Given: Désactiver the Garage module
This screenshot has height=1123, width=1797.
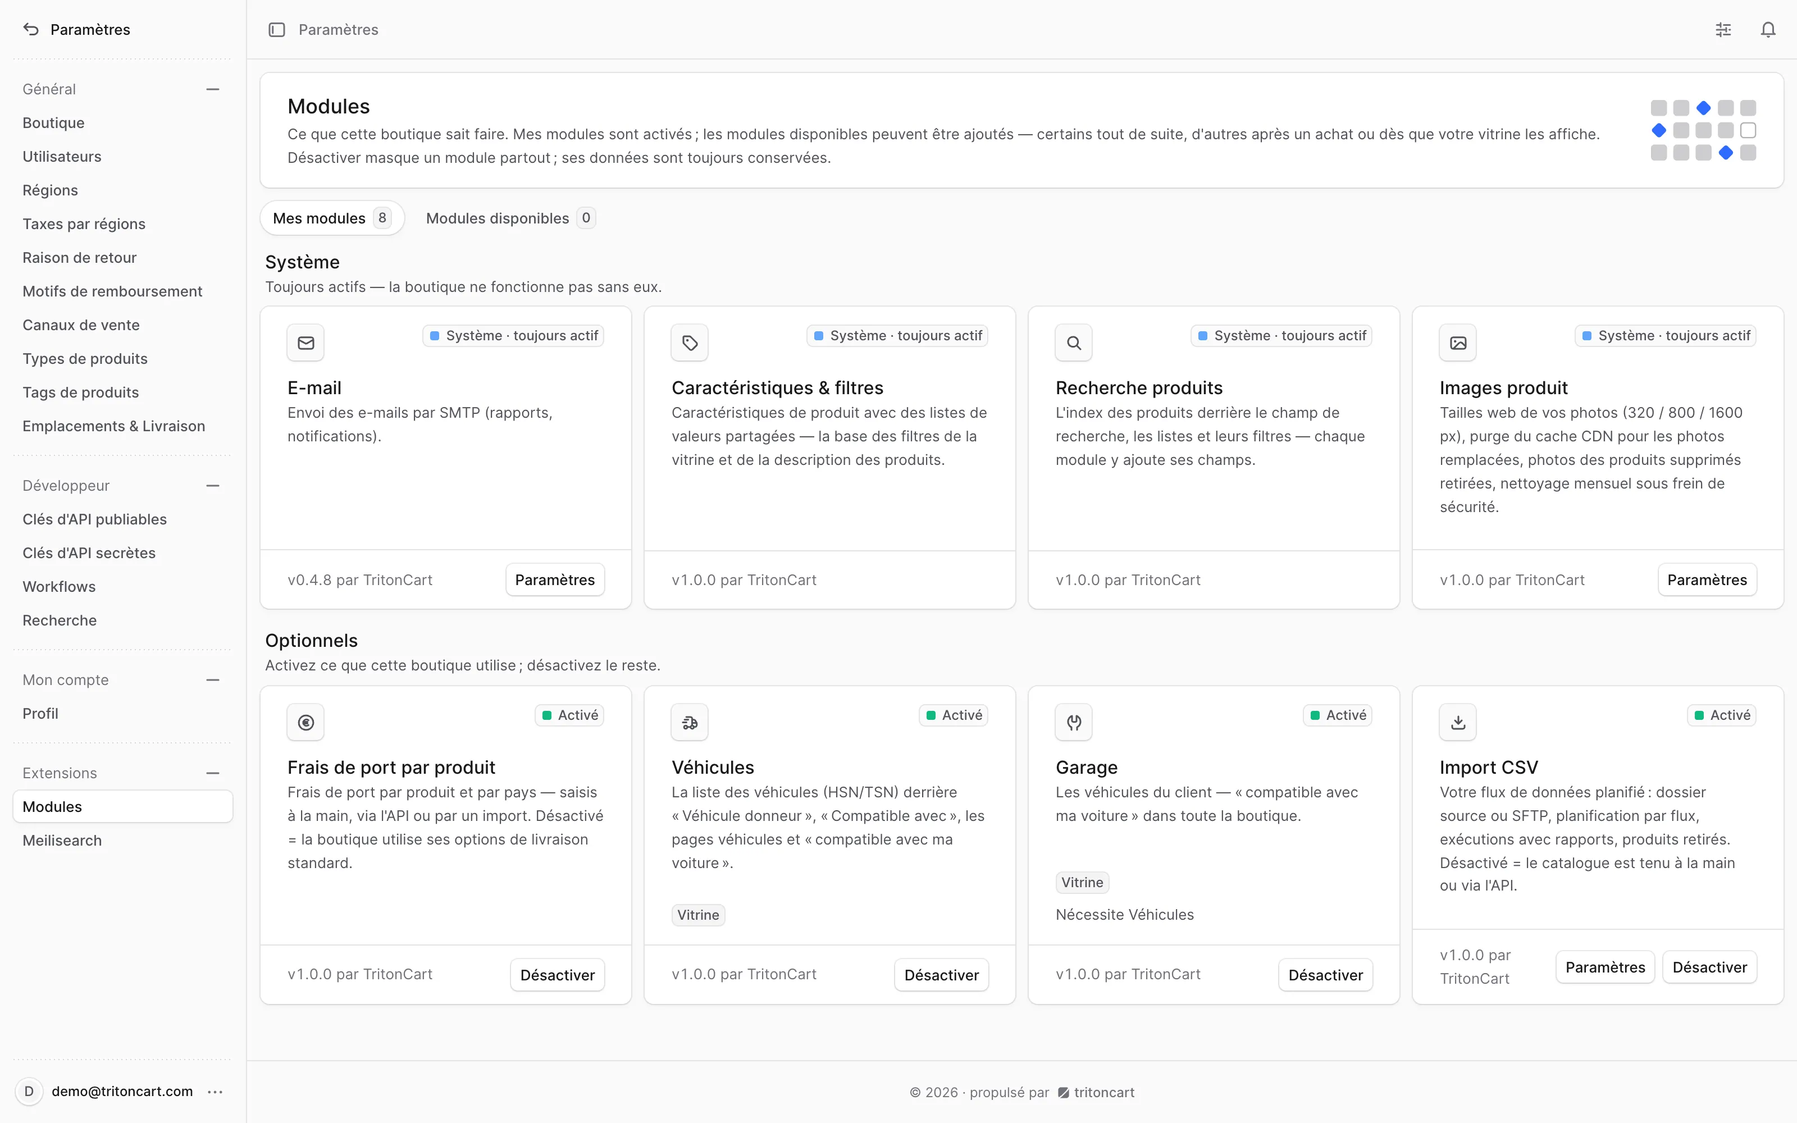Looking at the screenshot, I should click(1325, 974).
